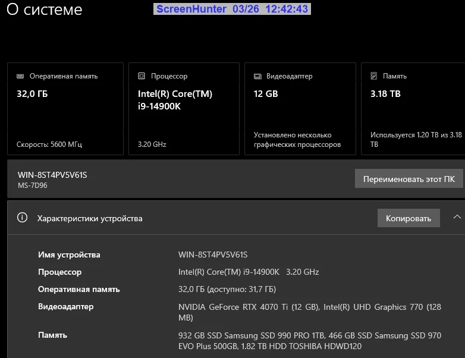
Task: Click the 12 GB value in the Видеоадаптер card
Action: [266, 94]
